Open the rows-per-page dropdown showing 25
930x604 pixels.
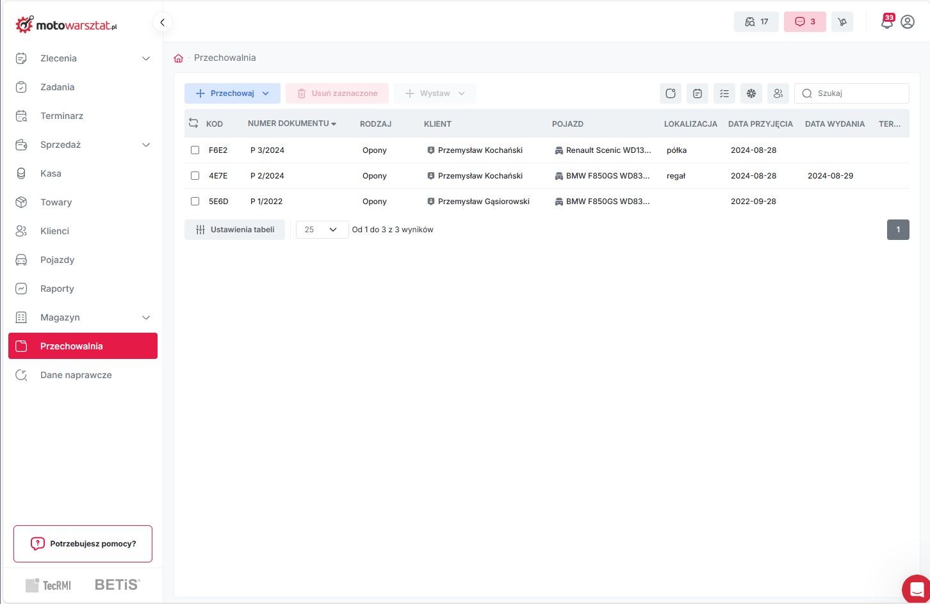(x=322, y=230)
